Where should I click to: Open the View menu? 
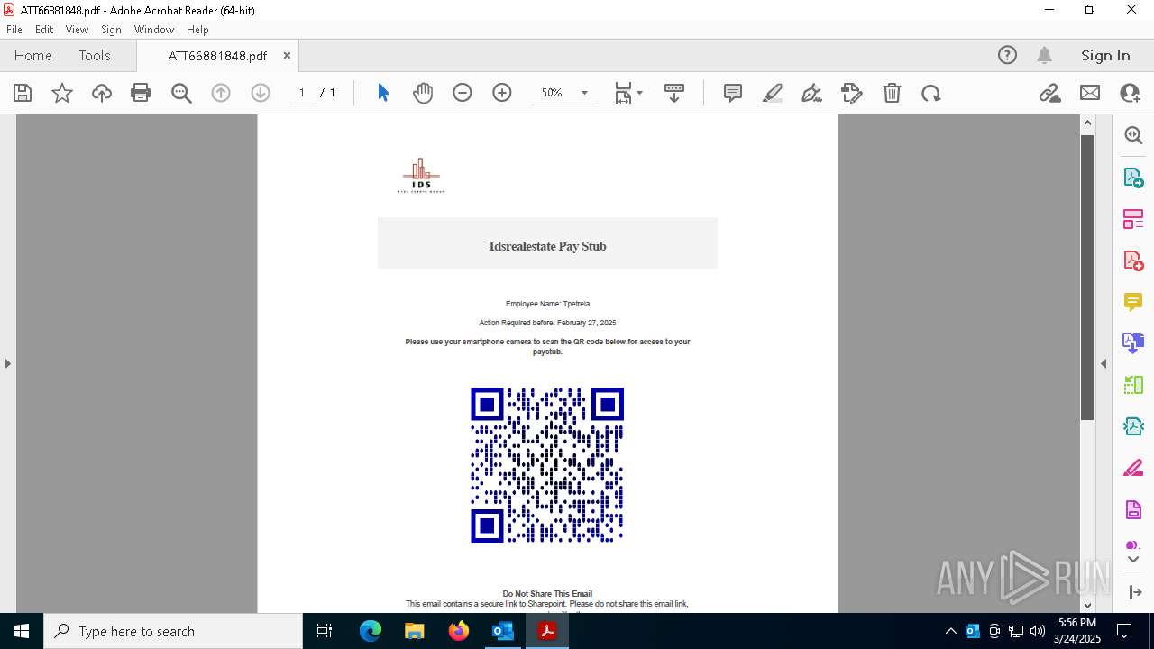(77, 30)
